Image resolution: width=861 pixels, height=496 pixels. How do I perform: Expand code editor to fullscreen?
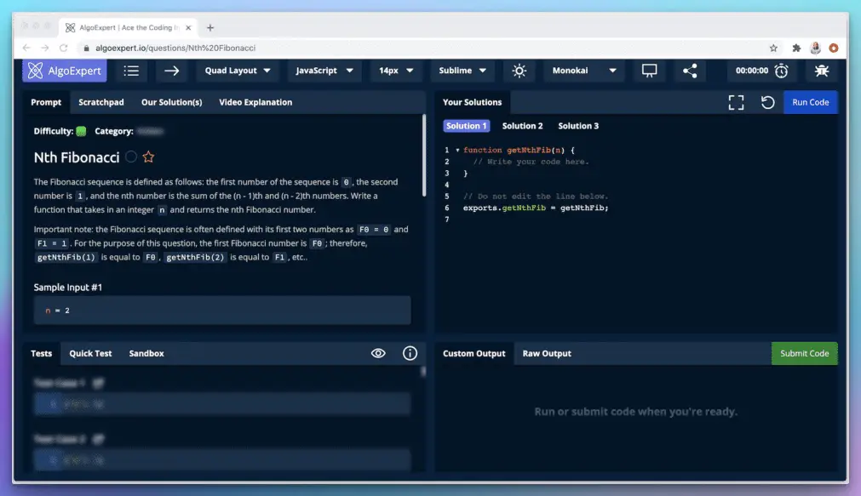[x=736, y=102]
